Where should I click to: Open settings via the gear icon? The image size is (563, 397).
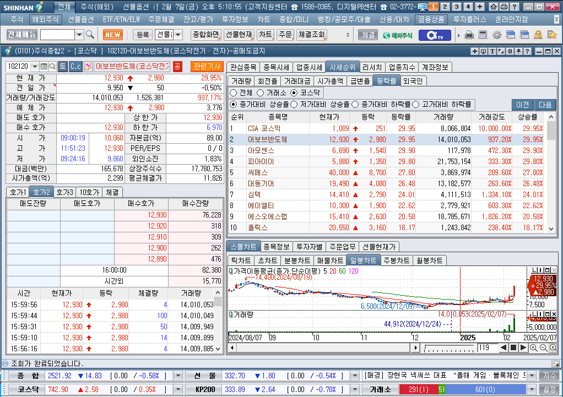497,35
